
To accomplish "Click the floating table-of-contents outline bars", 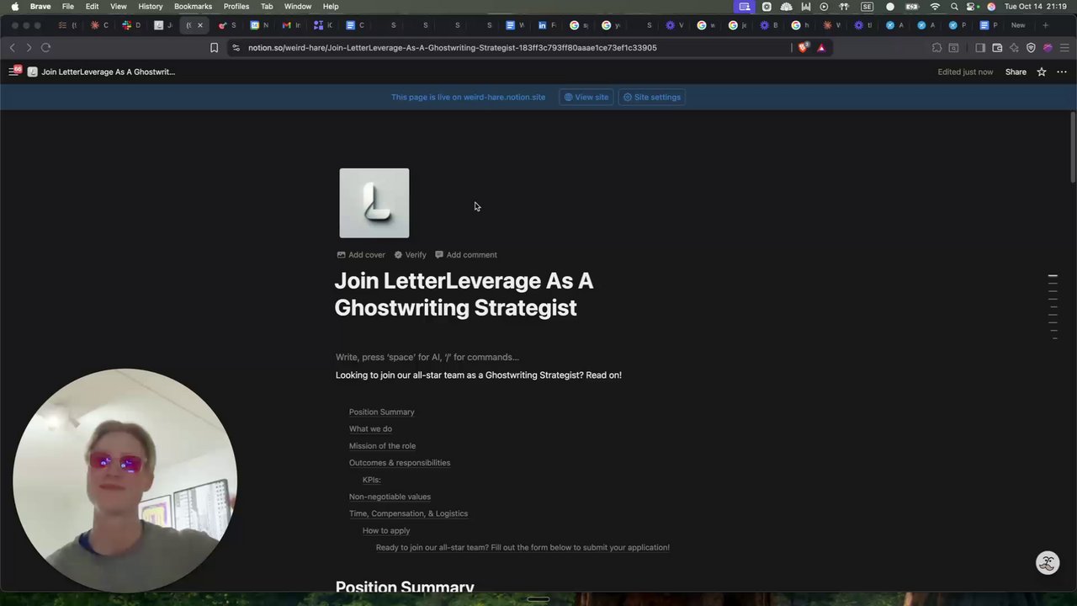I will pos(1053,306).
